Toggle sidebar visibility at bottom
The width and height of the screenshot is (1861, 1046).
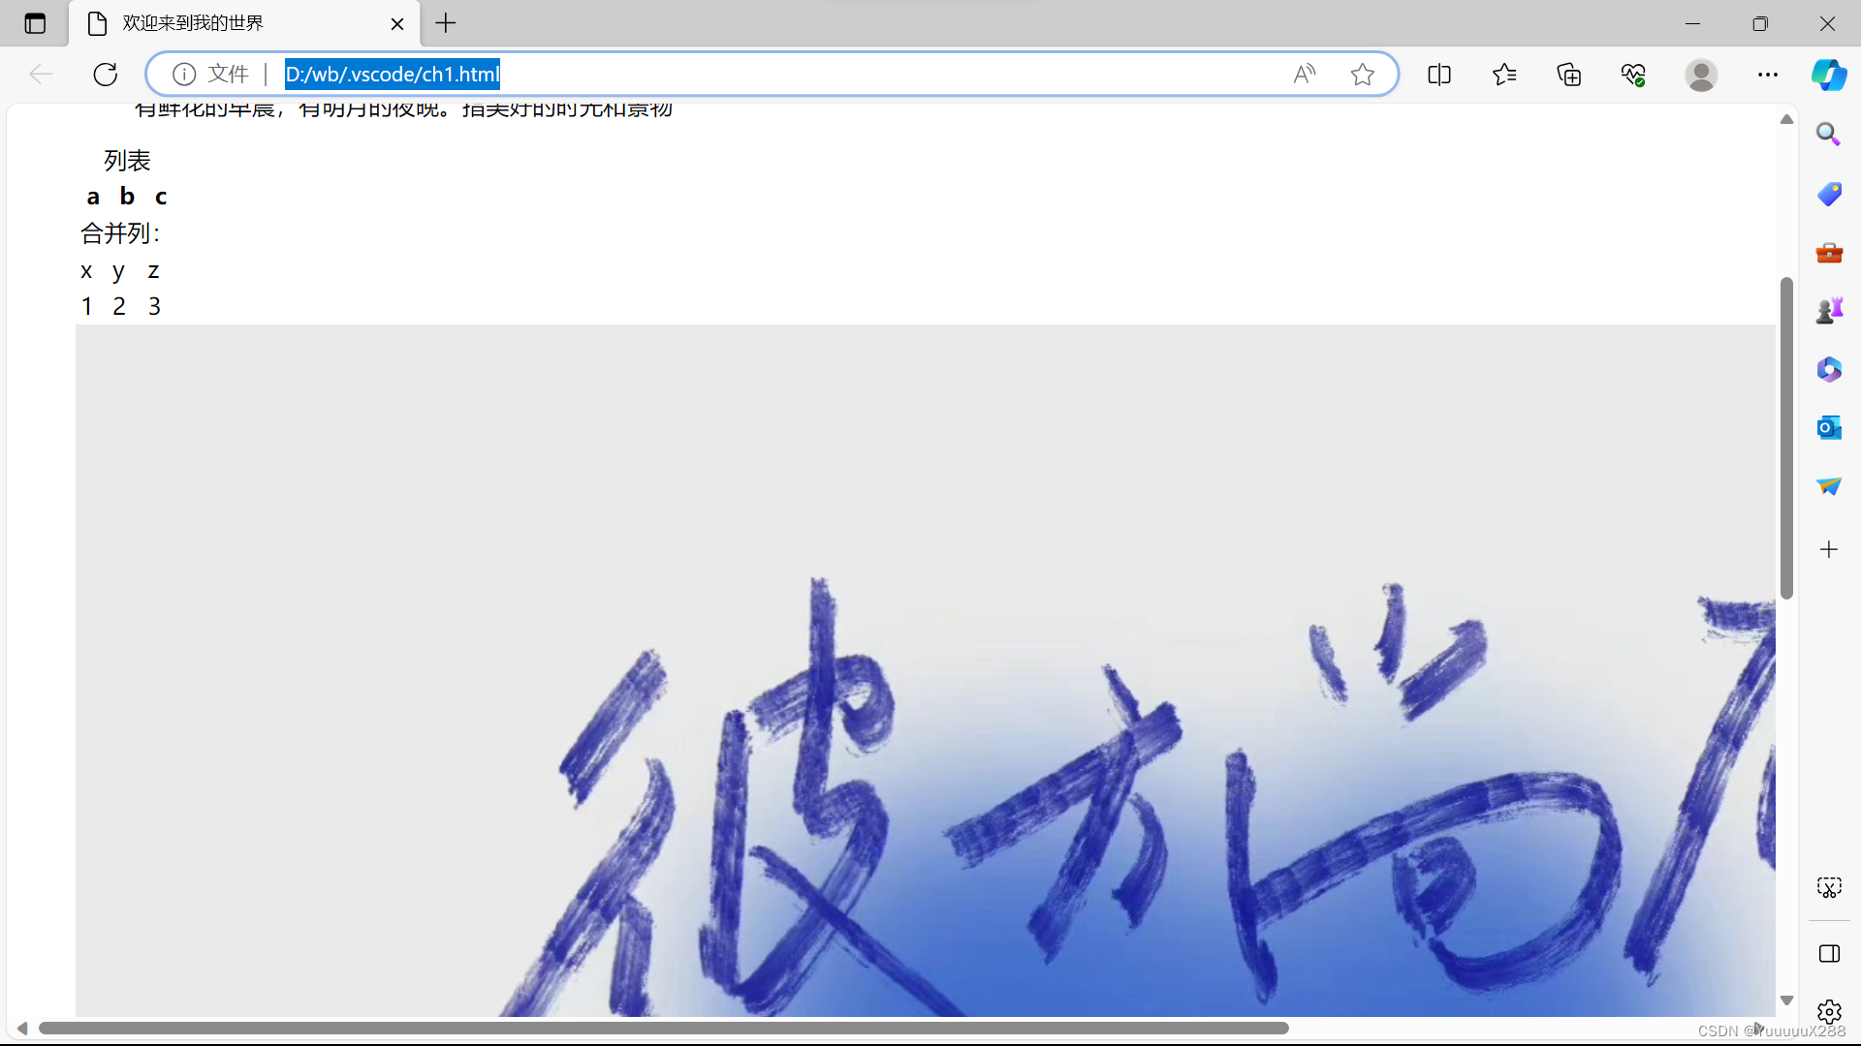point(1828,954)
